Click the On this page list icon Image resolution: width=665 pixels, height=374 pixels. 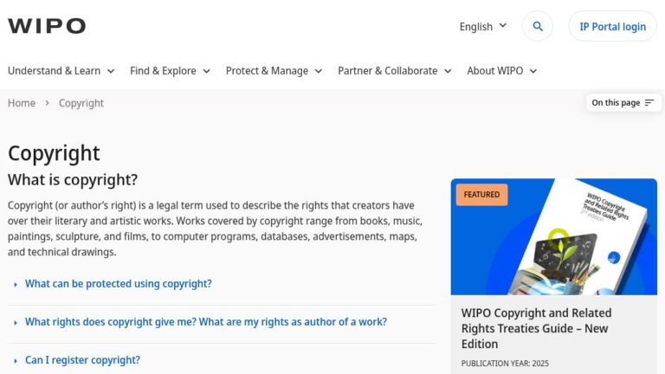(649, 103)
